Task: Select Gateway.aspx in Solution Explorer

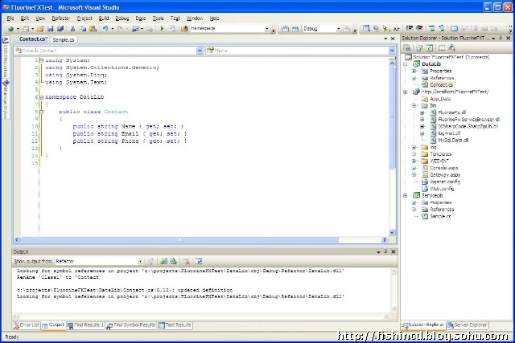Action: point(445,175)
